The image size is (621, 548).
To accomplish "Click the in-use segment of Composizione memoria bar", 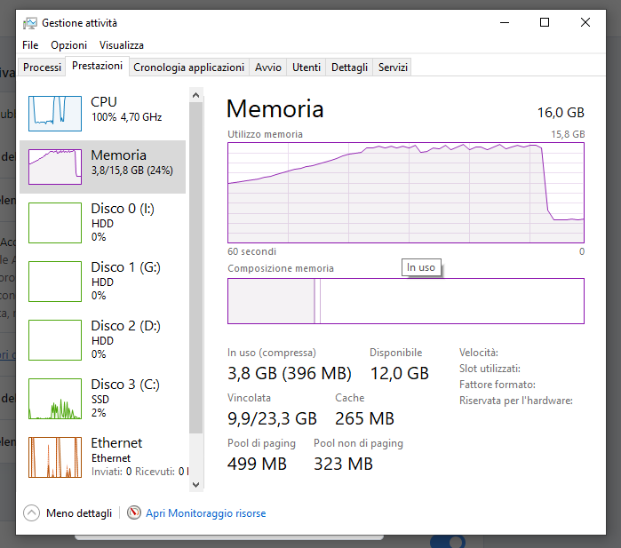I will (271, 301).
